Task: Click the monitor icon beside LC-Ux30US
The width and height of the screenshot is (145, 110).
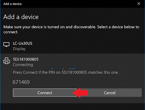Action: (x=7, y=44)
